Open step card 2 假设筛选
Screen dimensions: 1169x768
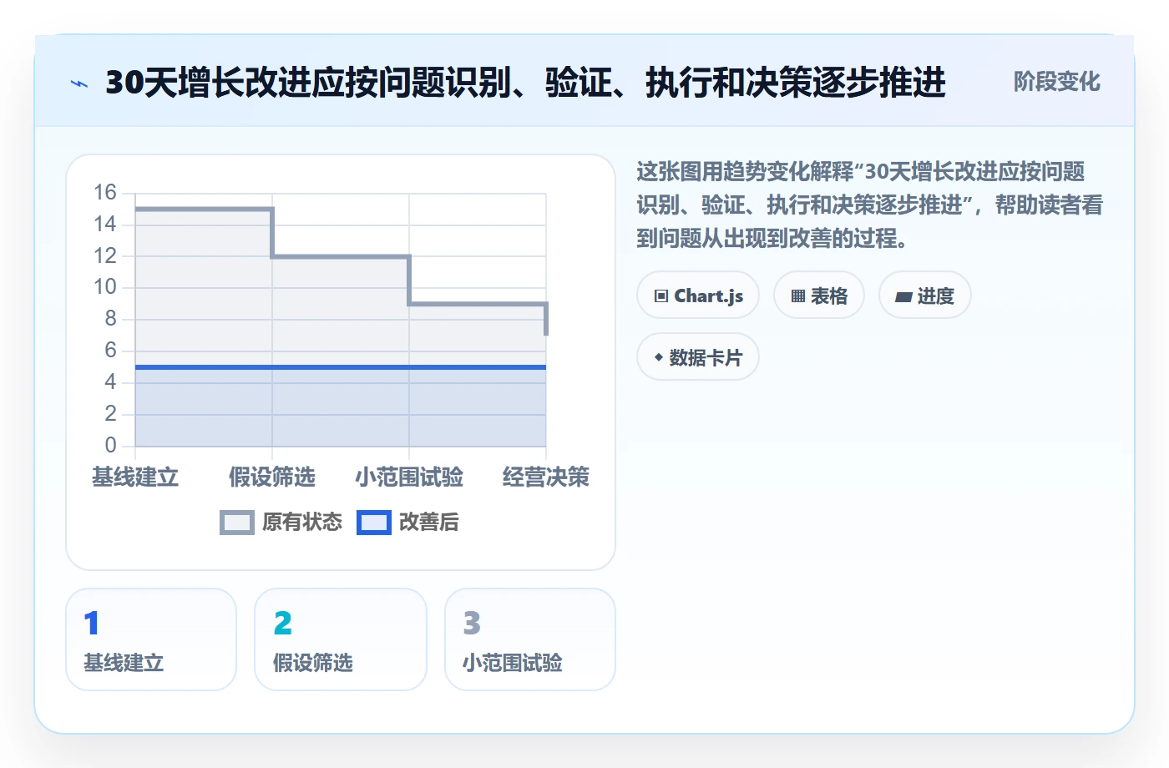coord(341,640)
